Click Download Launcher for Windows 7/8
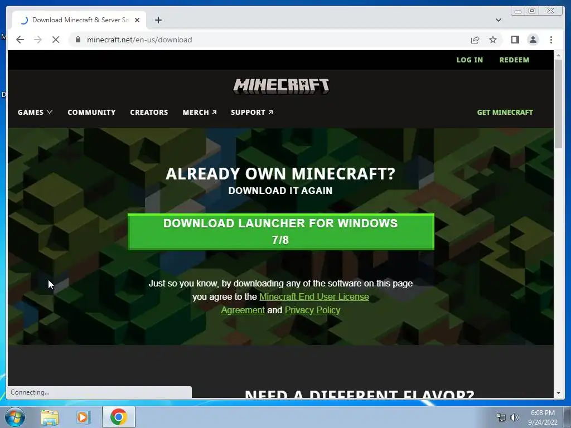The width and height of the screenshot is (571, 428). (x=281, y=231)
